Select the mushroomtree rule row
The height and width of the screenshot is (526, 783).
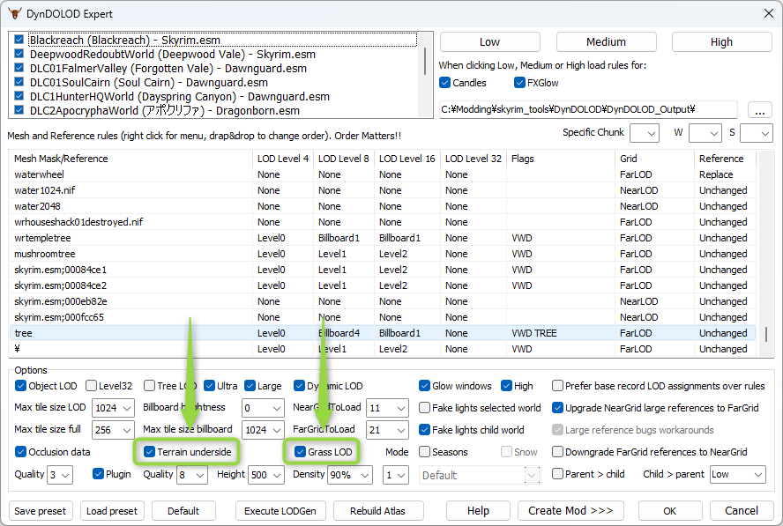click(383, 254)
